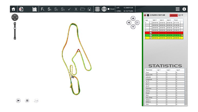
Task: Click the SESSION button
Action: (173, 15)
